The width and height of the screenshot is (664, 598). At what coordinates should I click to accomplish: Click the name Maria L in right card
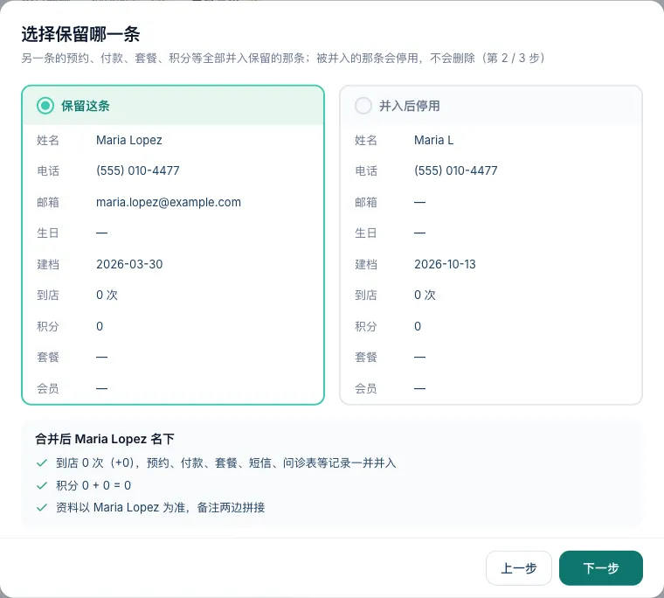(433, 140)
